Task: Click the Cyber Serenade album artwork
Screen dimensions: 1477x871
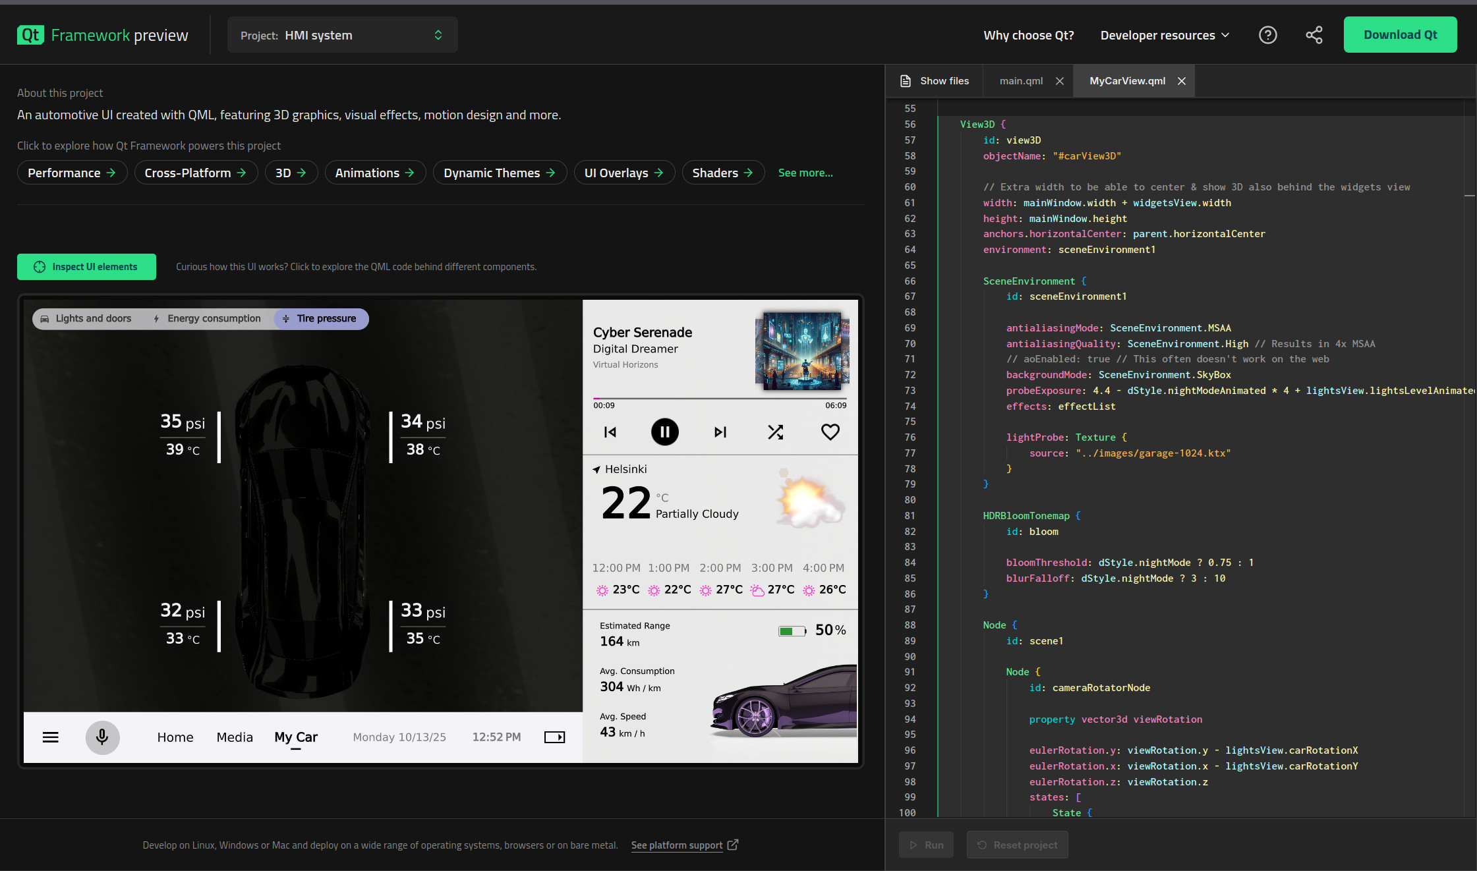Action: coord(801,351)
